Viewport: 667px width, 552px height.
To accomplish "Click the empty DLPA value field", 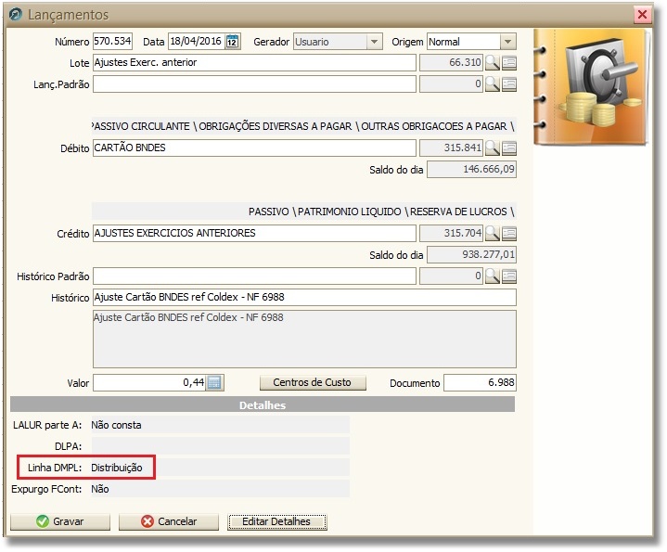I will pos(220,446).
